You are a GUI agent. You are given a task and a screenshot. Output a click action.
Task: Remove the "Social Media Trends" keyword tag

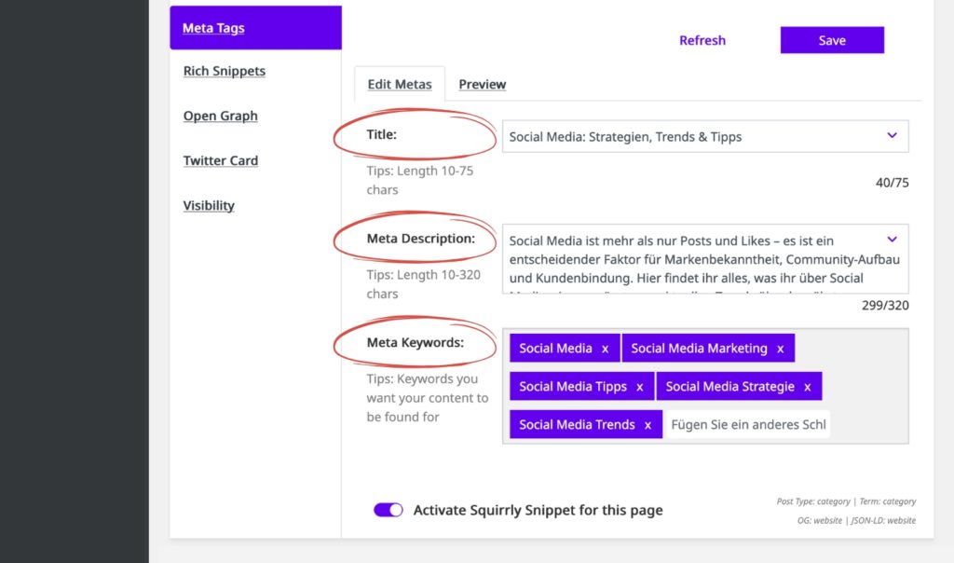(647, 424)
